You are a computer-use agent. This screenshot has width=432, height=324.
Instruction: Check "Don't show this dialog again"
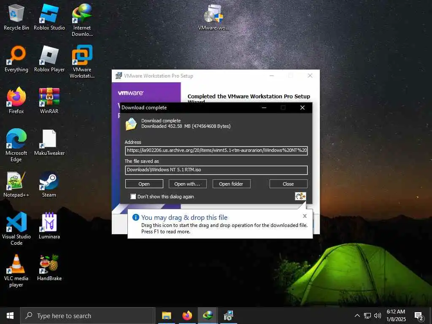(x=133, y=197)
